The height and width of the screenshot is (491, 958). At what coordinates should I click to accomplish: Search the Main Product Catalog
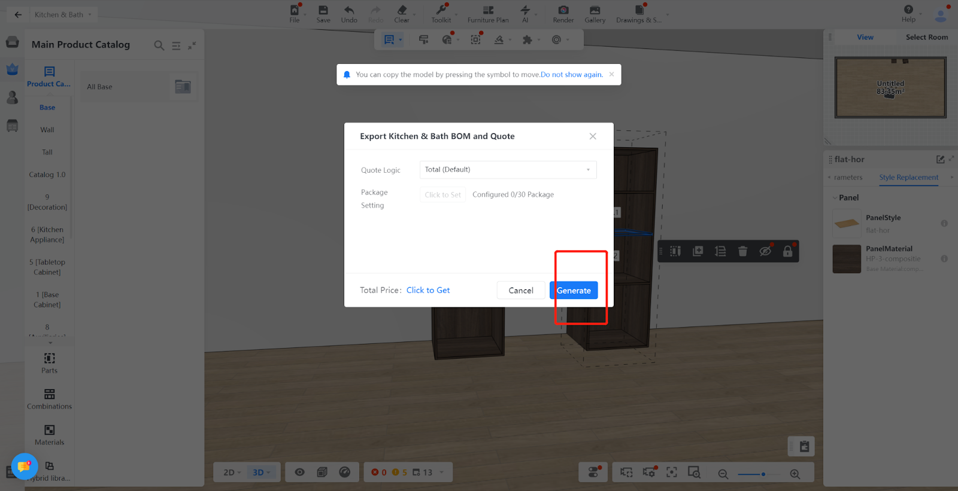click(x=159, y=45)
